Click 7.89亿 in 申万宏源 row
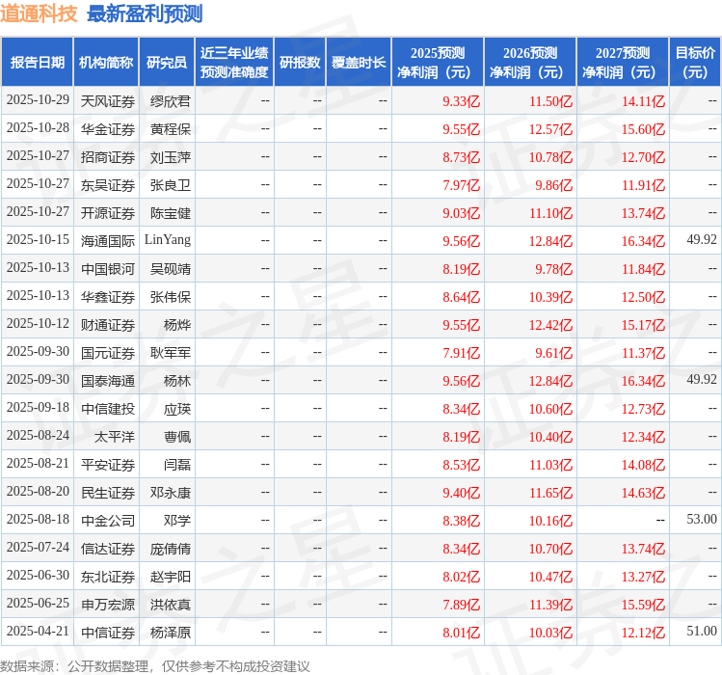 (462, 605)
